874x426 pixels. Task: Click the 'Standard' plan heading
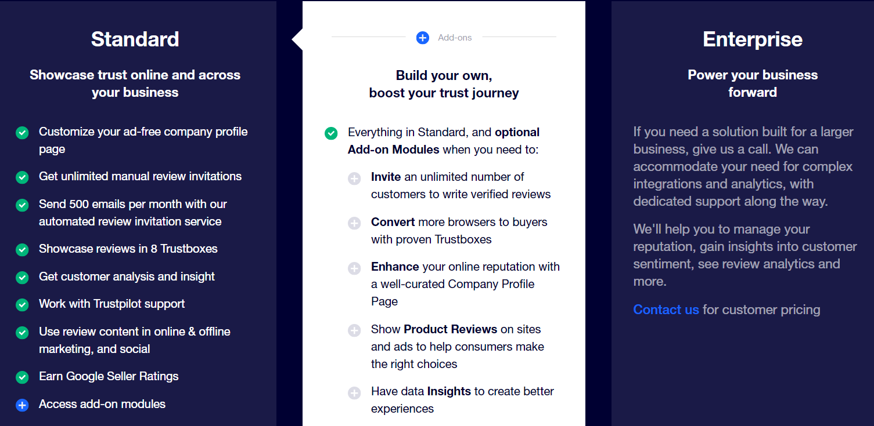135,39
